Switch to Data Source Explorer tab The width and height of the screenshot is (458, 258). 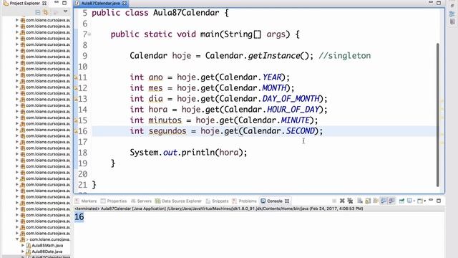pos(178,201)
